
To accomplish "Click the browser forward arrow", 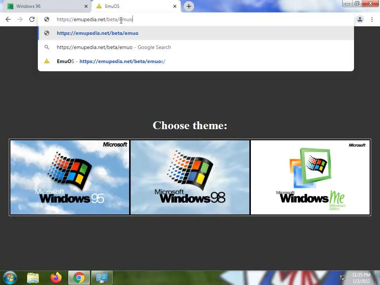I will (x=20, y=19).
